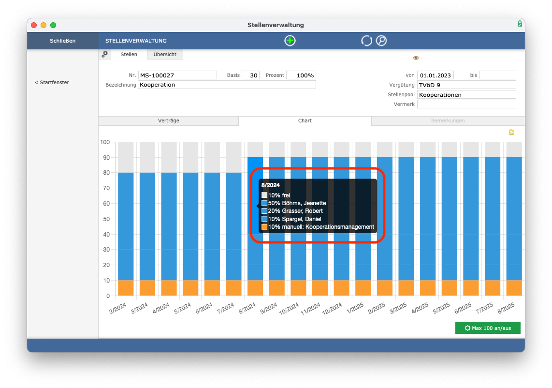Open the Bemerkungen tab
The width and height of the screenshot is (552, 388).
448,120
